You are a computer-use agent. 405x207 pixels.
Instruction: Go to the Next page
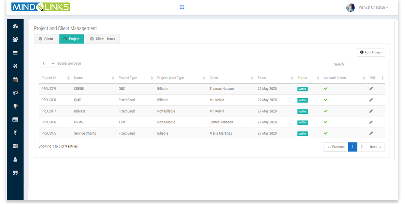click(375, 147)
